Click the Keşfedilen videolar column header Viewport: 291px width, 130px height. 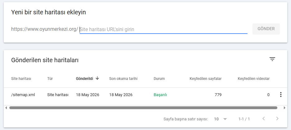point(253,79)
